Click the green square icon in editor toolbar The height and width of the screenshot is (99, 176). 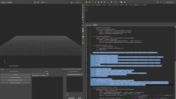pos(108,2)
